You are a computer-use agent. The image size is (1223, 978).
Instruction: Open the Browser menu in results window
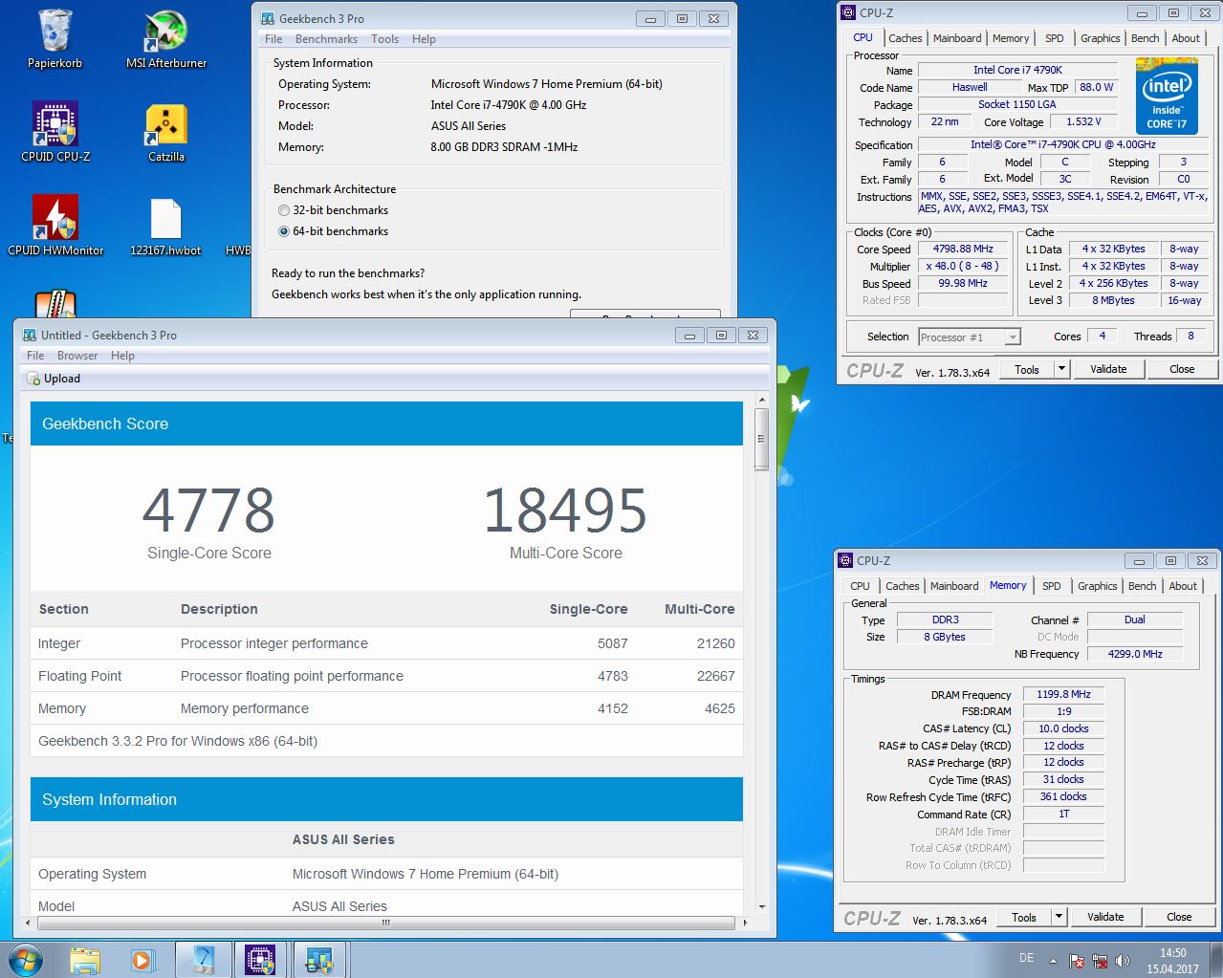[77, 356]
